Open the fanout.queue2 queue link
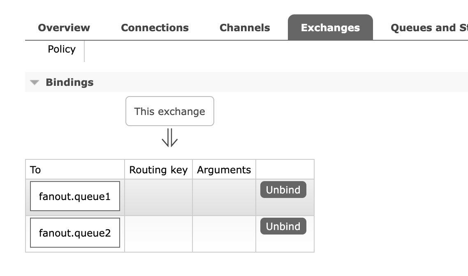468x276 pixels. tap(75, 233)
